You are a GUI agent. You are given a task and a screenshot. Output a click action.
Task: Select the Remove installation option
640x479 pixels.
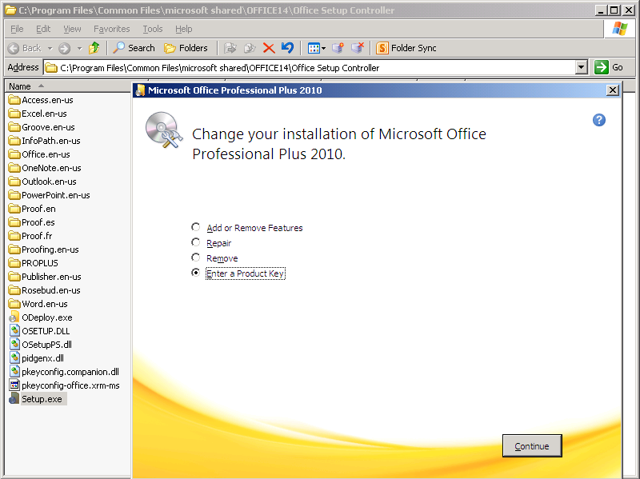click(x=195, y=258)
